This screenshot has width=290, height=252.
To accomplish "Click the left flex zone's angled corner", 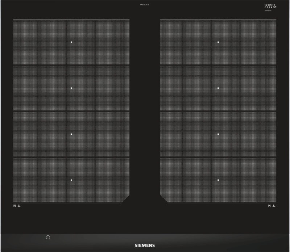I will coord(125,199).
